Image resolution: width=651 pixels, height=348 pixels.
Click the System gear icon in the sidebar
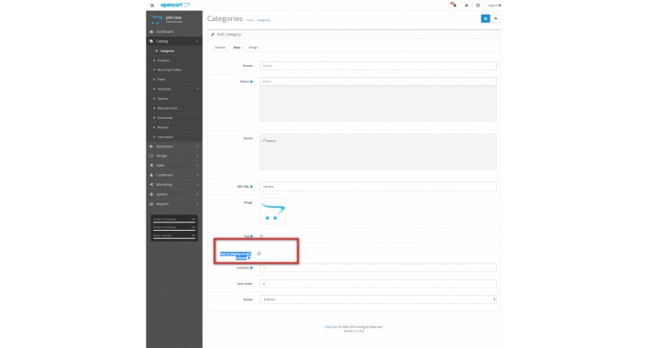click(x=151, y=194)
